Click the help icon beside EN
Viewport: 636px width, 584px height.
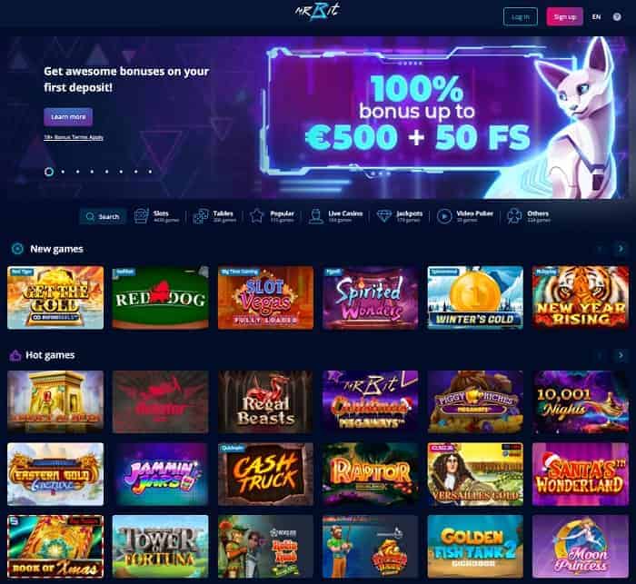point(617,17)
